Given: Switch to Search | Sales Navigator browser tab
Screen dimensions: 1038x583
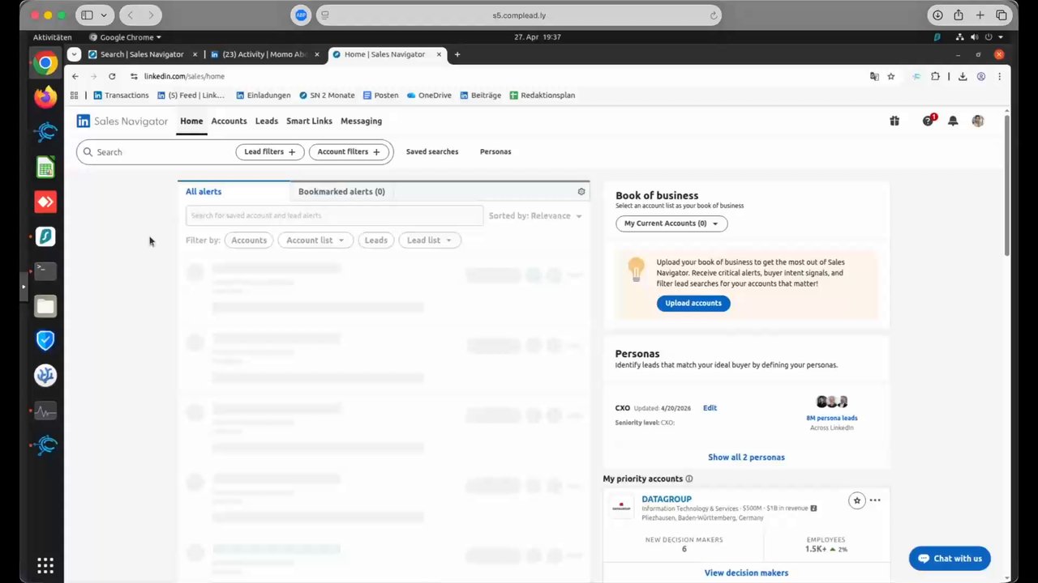Looking at the screenshot, I should click(x=143, y=54).
